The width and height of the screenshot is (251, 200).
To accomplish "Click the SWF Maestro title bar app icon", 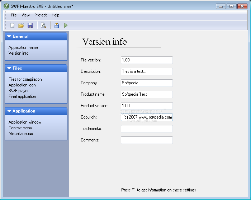I will tap(6, 6).
